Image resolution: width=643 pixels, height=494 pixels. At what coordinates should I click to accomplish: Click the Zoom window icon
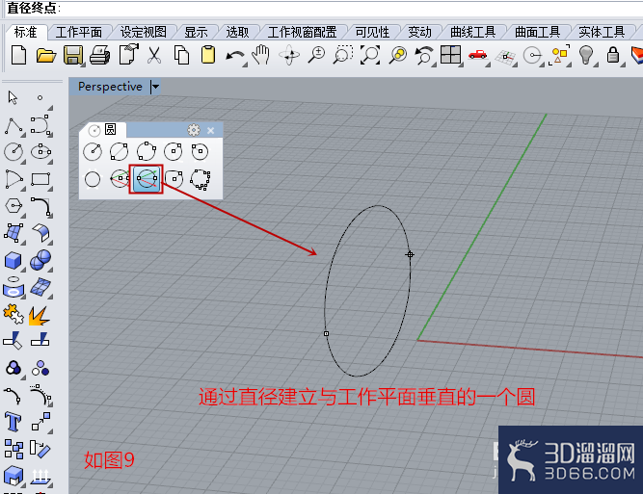[x=343, y=55]
